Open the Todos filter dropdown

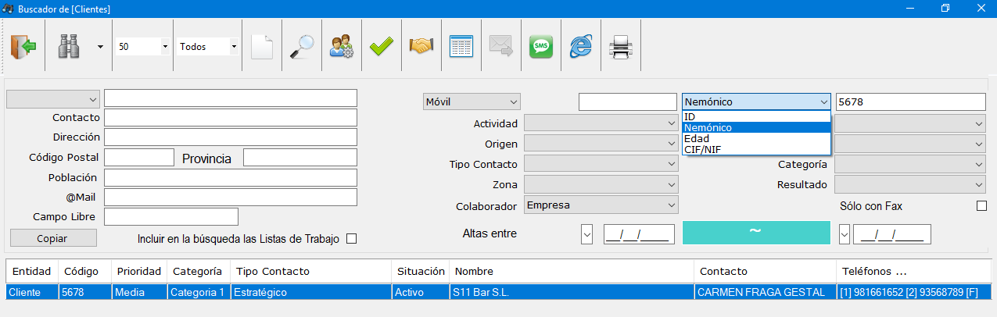point(234,47)
